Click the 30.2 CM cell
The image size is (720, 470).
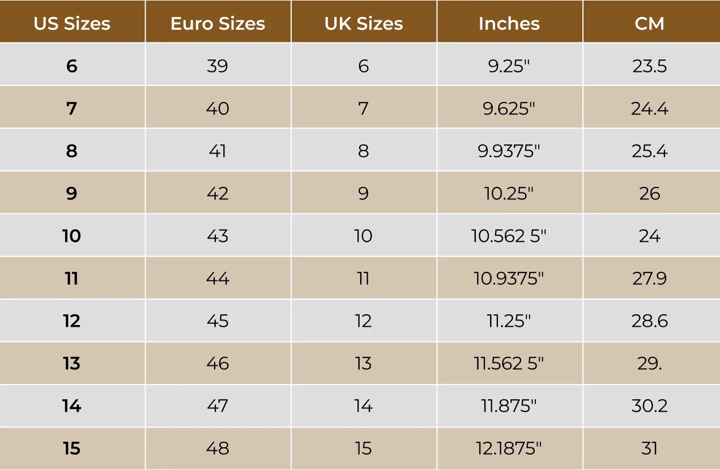649,405
